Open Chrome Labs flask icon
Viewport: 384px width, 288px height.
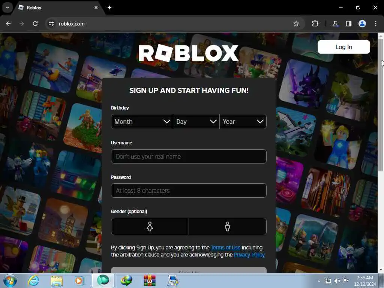pyautogui.click(x=335, y=24)
